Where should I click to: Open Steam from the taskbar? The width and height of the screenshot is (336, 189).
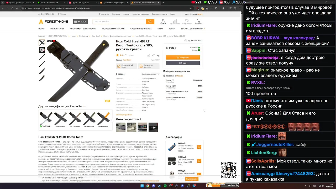pos(159,186)
